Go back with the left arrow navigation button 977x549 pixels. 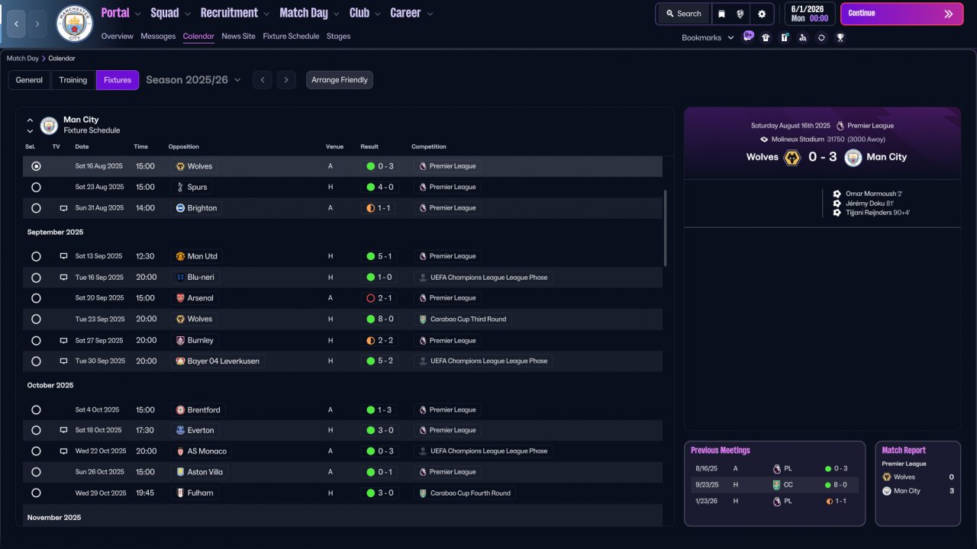click(16, 24)
